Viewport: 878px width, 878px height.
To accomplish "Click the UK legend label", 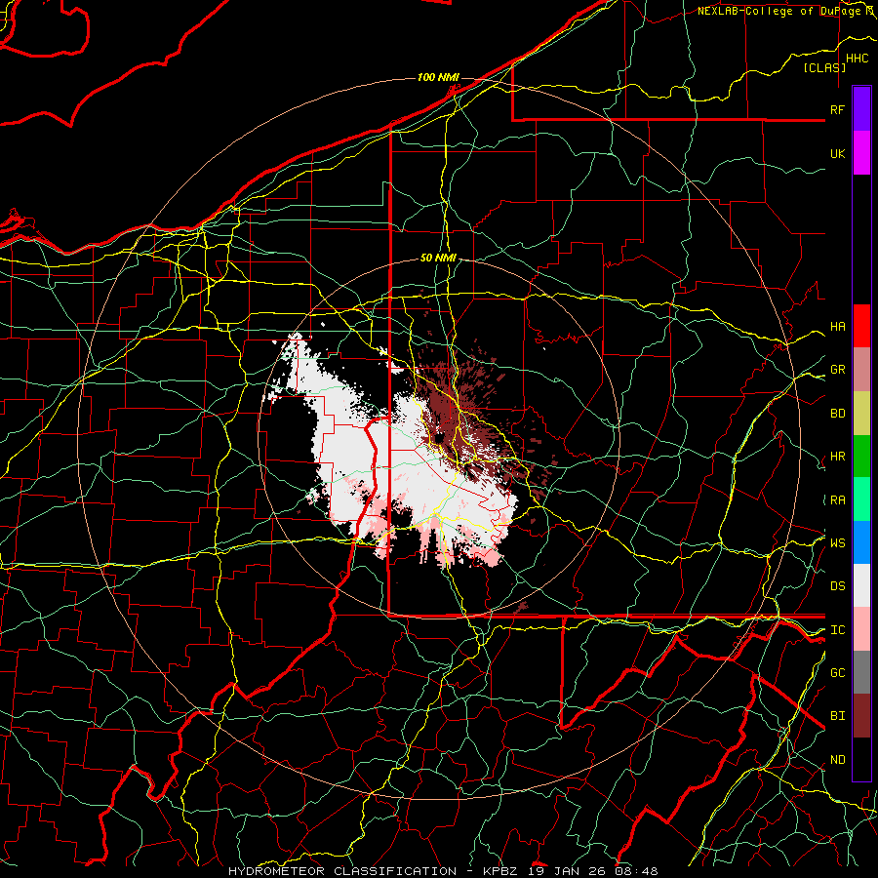I will (x=837, y=153).
